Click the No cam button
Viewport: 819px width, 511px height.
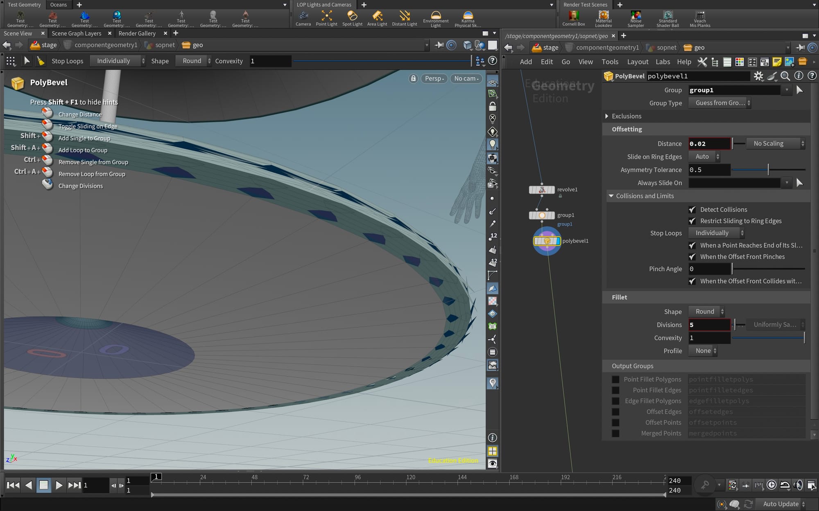[466, 78]
